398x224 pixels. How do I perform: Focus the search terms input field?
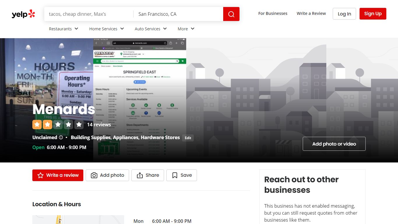(x=89, y=14)
